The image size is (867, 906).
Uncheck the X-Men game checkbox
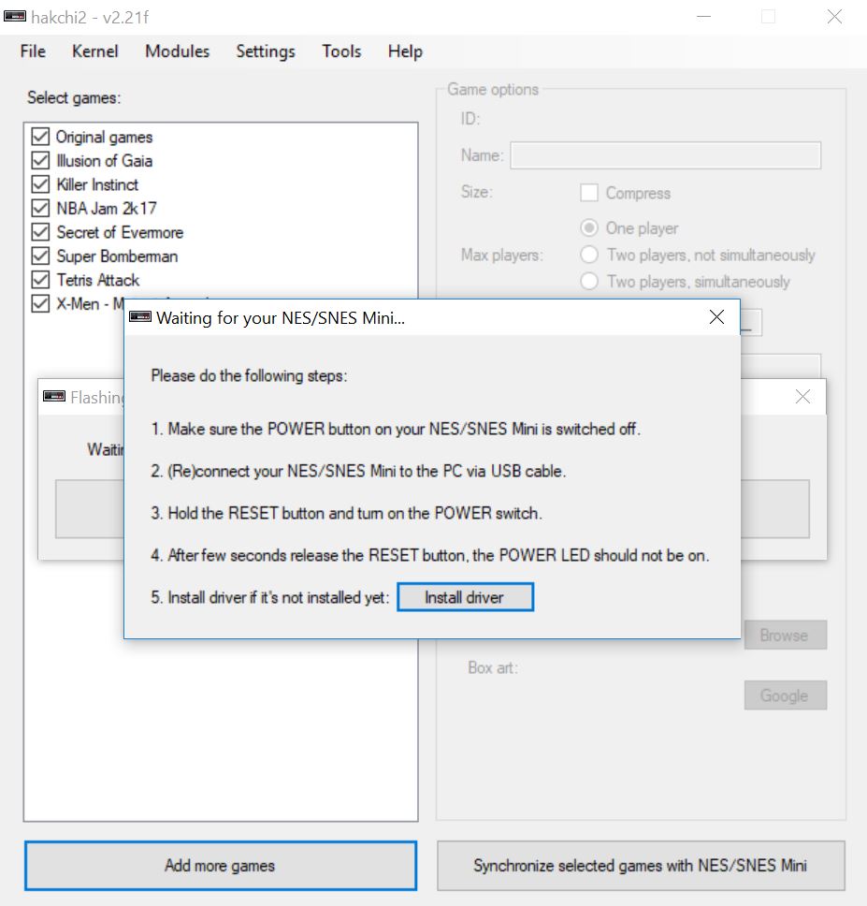[x=40, y=303]
